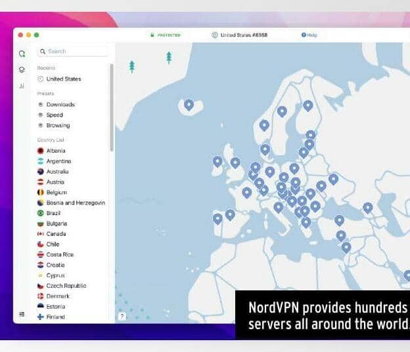Click the Italy server pin on map

pyautogui.click(x=278, y=208)
